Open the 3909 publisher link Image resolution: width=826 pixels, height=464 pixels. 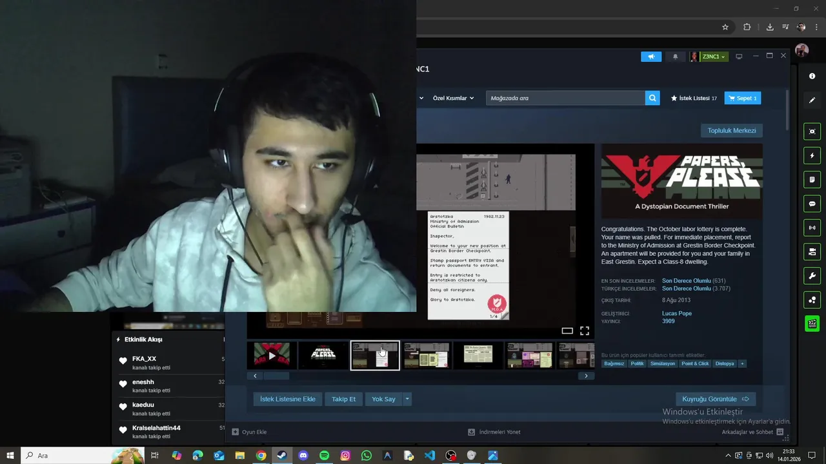click(669, 321)
